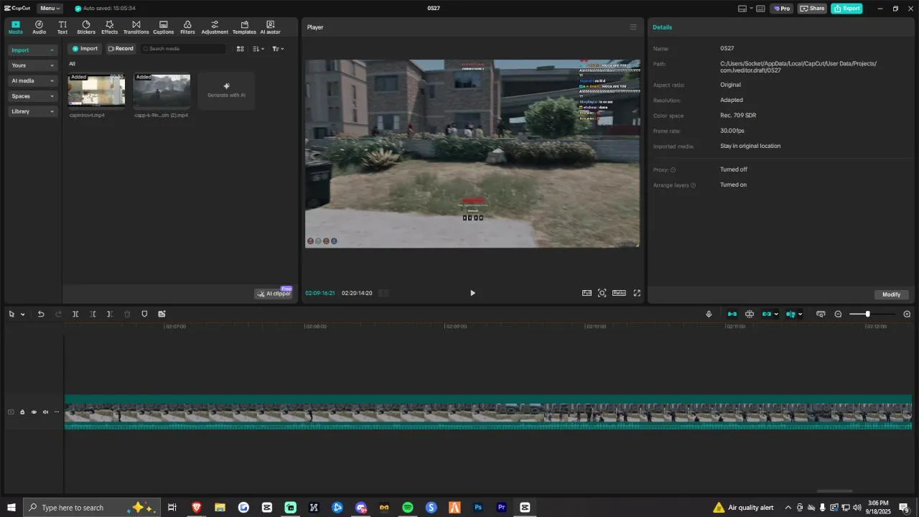Viewport: 919px width, 517px height.
Task: Switch to the Adjustment tab
Action: (215, 27)
